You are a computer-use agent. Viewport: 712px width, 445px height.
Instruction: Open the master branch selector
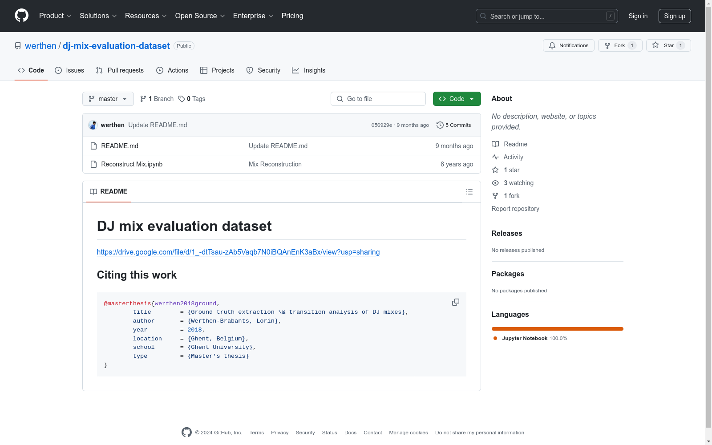[x=108, y=99]
